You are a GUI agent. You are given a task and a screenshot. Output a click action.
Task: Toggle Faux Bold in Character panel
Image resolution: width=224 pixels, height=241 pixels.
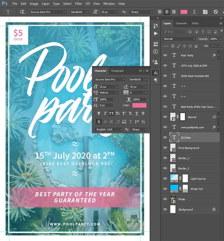pos(99,113)
